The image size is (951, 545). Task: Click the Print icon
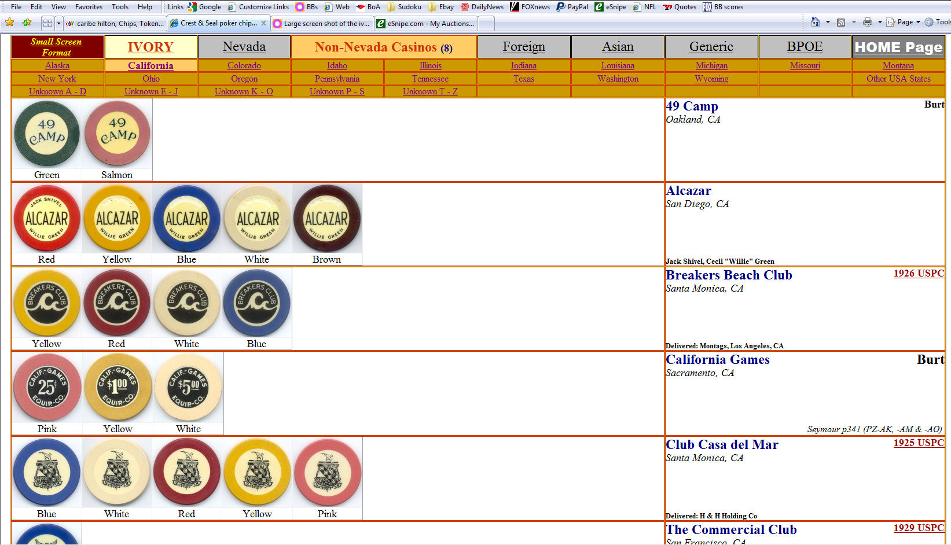click(x=867, y=22)
